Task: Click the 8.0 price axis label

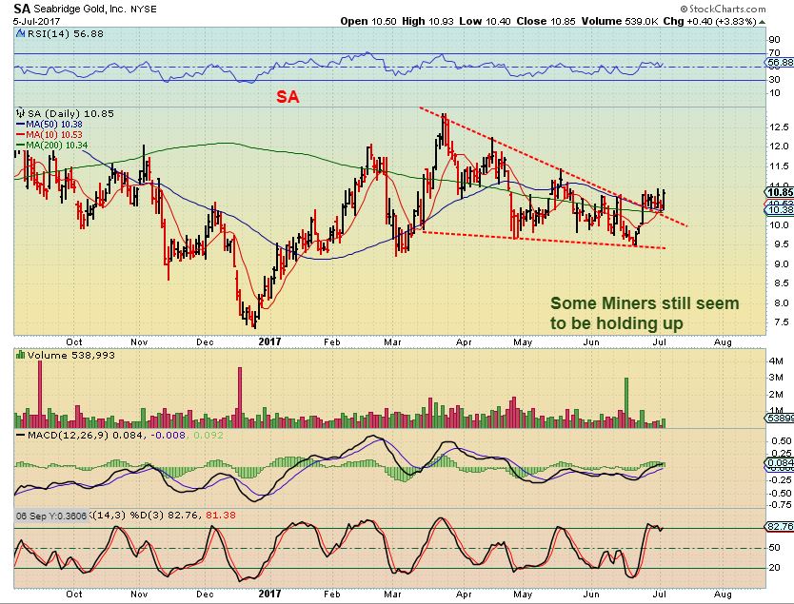Action: pos(781,303)
